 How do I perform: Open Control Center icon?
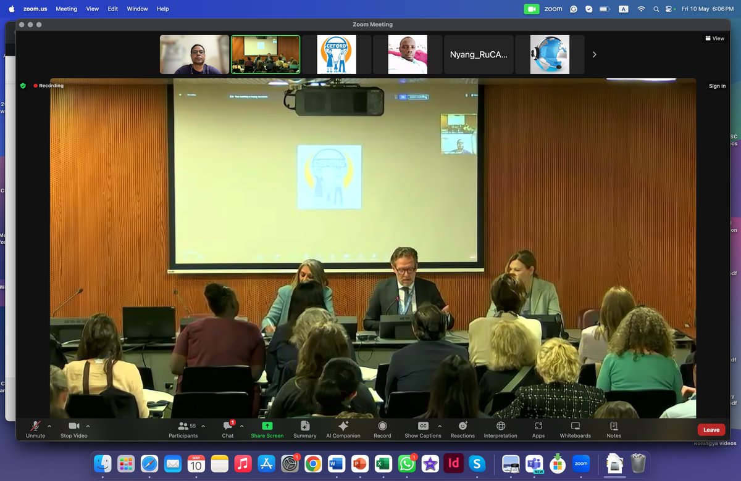pyautogui.click(x=669, y=9)
